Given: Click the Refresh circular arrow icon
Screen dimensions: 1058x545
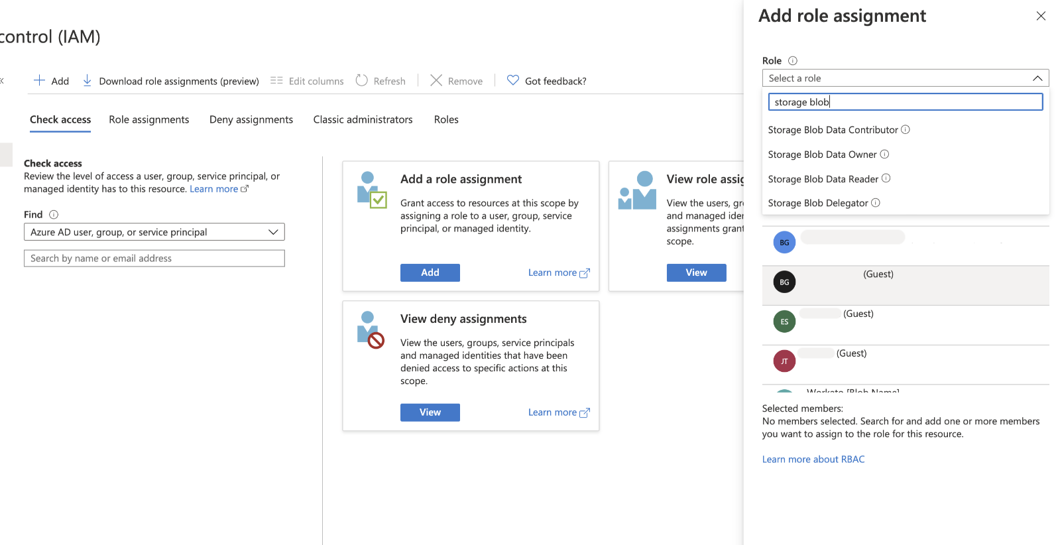Looking at the screenshot, I should 361,80.
